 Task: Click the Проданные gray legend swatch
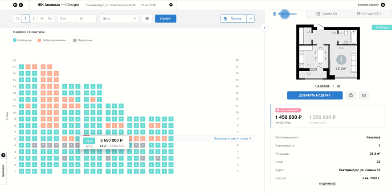tap(75, 40)
